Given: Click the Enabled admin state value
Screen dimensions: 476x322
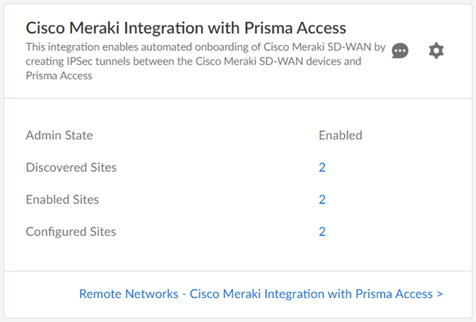Looking at the screenshot, I should pyautogui.click(x=340, y=136).
